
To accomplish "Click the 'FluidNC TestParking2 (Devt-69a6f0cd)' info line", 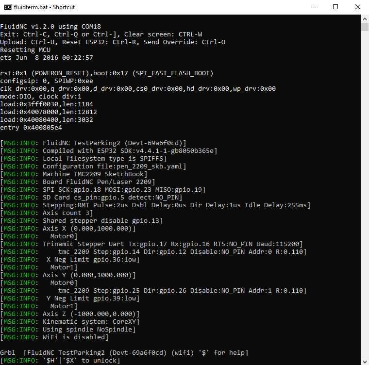I will 93,143.
